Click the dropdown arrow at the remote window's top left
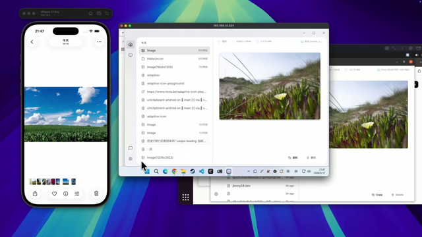 [x=123, y=33]
